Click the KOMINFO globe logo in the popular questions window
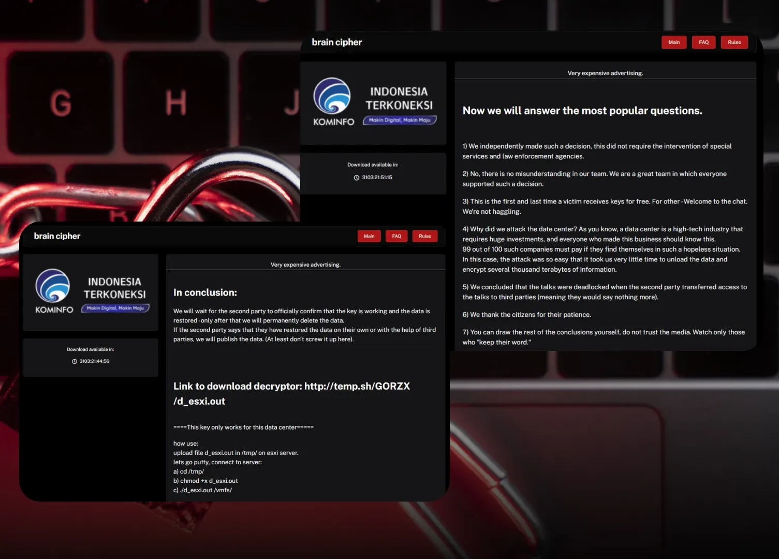 pyautogui.click(x=332, y=96)
